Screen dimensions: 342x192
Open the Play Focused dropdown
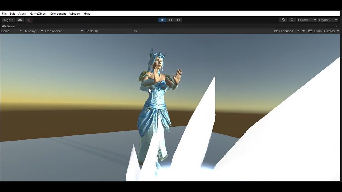coord(286,31)
